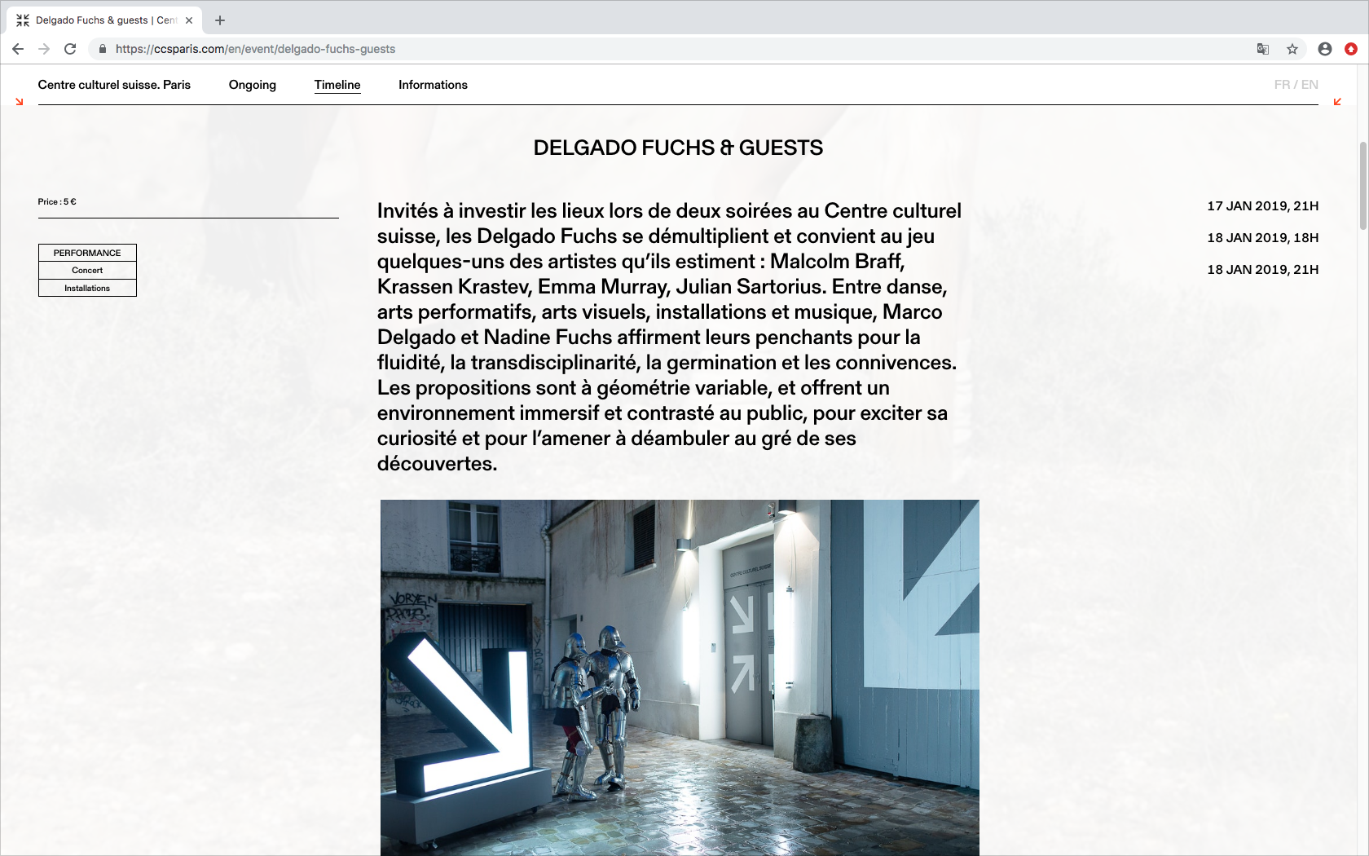The image size is (1369, 856).
Task: Click the address bar URL field
Action: click(652, 49)
